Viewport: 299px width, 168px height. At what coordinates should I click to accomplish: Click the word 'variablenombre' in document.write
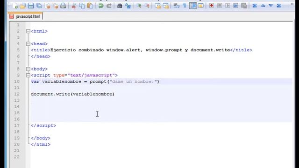click(x=93, y=94)
